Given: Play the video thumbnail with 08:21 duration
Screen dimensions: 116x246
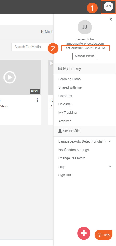Looking at the screenshot, I should pos(10,77).
